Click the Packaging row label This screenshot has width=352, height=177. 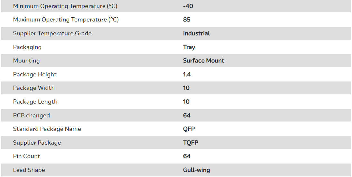pos(27,47)
